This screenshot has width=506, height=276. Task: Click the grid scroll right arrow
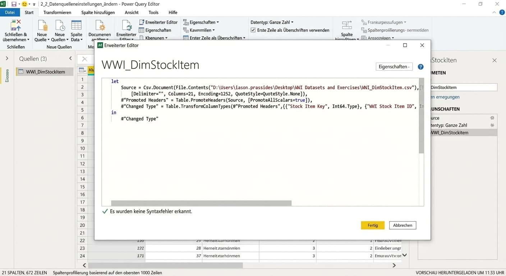coord(394,265)
